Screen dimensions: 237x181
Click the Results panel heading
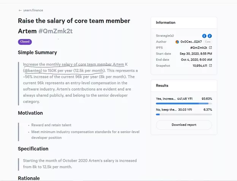[162, 86]
